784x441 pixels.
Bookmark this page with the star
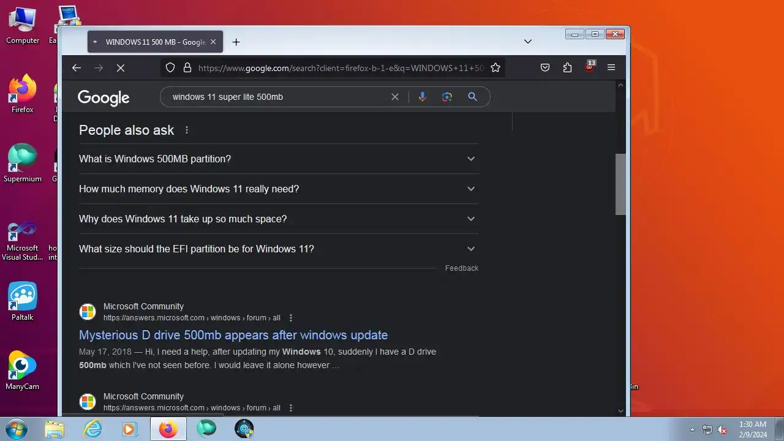point(496,68)
